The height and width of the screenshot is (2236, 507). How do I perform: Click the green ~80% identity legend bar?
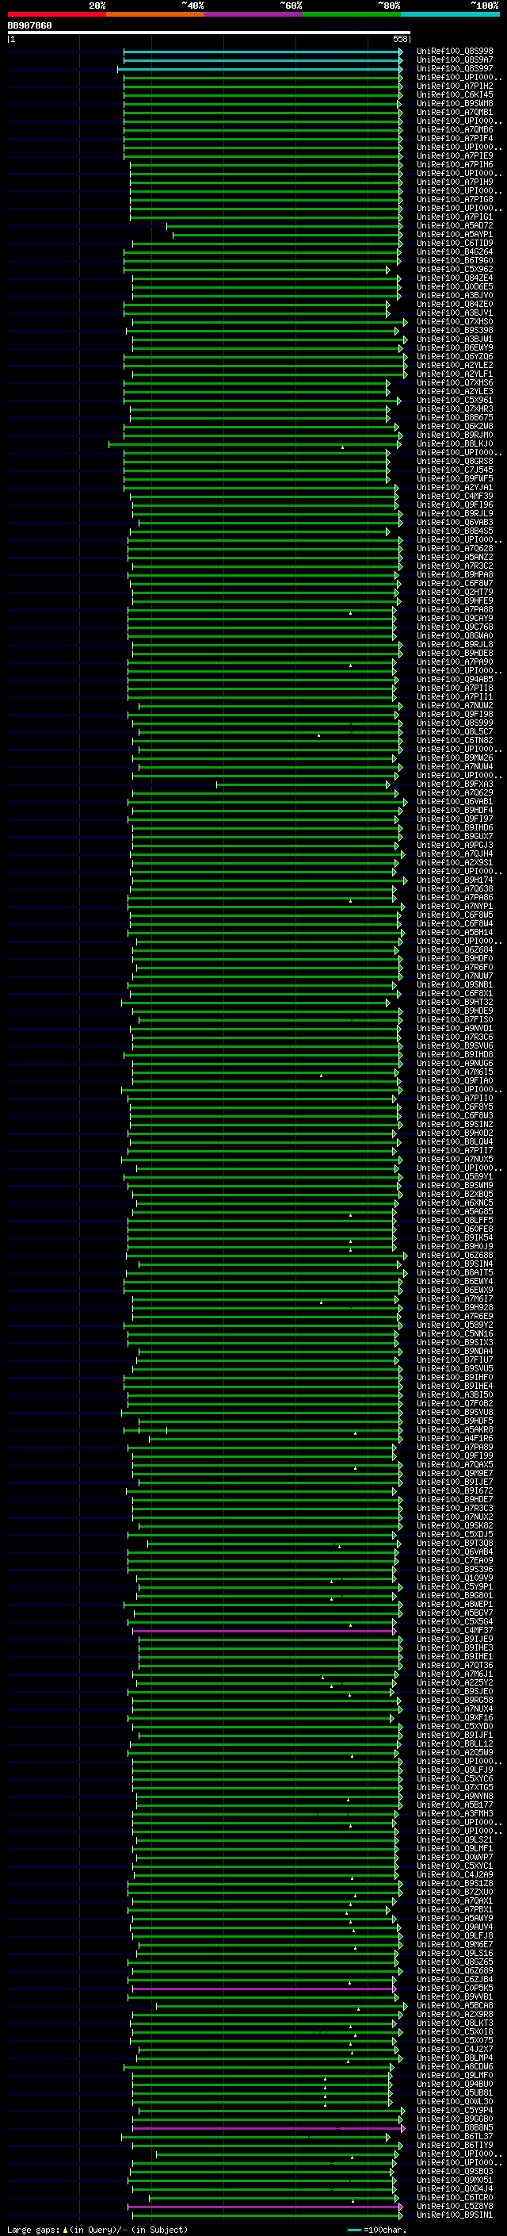352,14
